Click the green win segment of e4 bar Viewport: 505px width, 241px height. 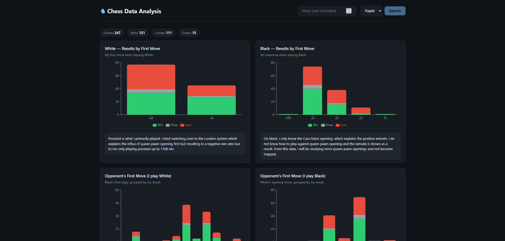pyautogui.click(x=211, y=106)
